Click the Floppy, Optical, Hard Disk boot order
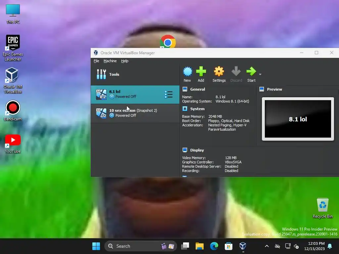Image resolution: width=339 pixels, height=254 pixels. pos(229,121)
